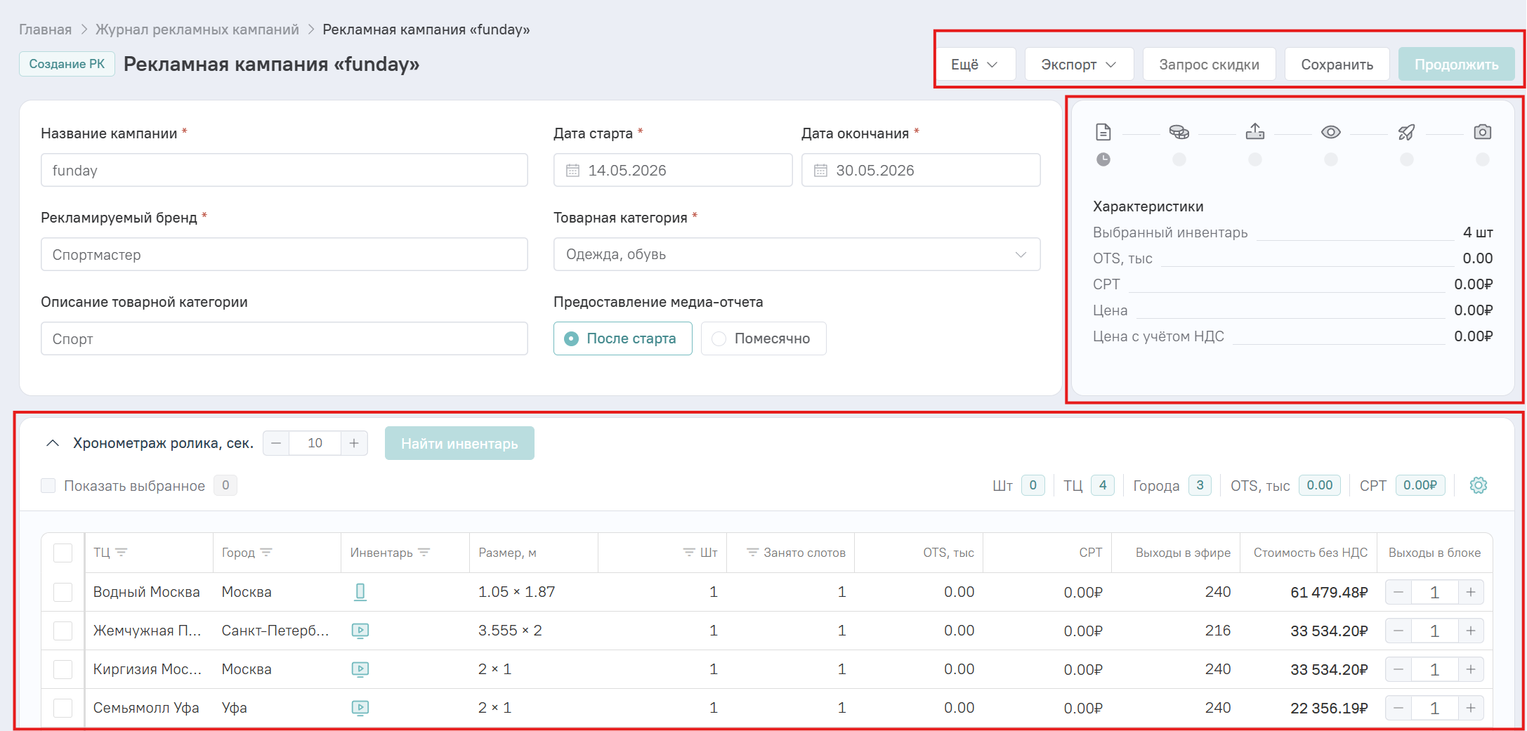Open table settings gear icon
Screen dimensions: 1527x731
(x=1479, y=485)
